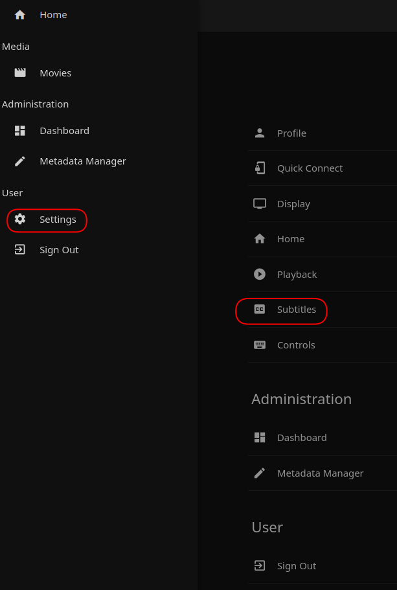Click the Profile person icon
Screen dimensions: 397x590
[x=260, y=133]
